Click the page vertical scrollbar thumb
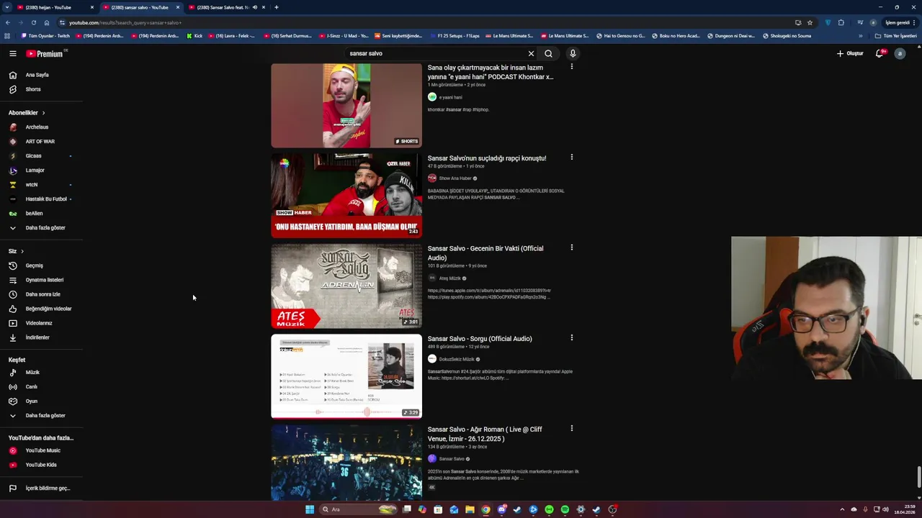 [918, 476]
